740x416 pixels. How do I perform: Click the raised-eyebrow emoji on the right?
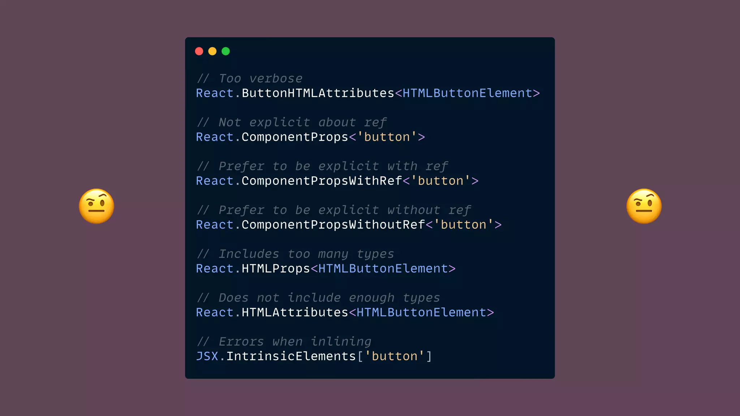click(x=644, y=206)
